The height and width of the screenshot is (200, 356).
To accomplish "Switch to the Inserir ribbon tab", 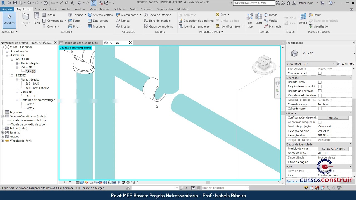I will pyautogui.click(x=54, y=9).
